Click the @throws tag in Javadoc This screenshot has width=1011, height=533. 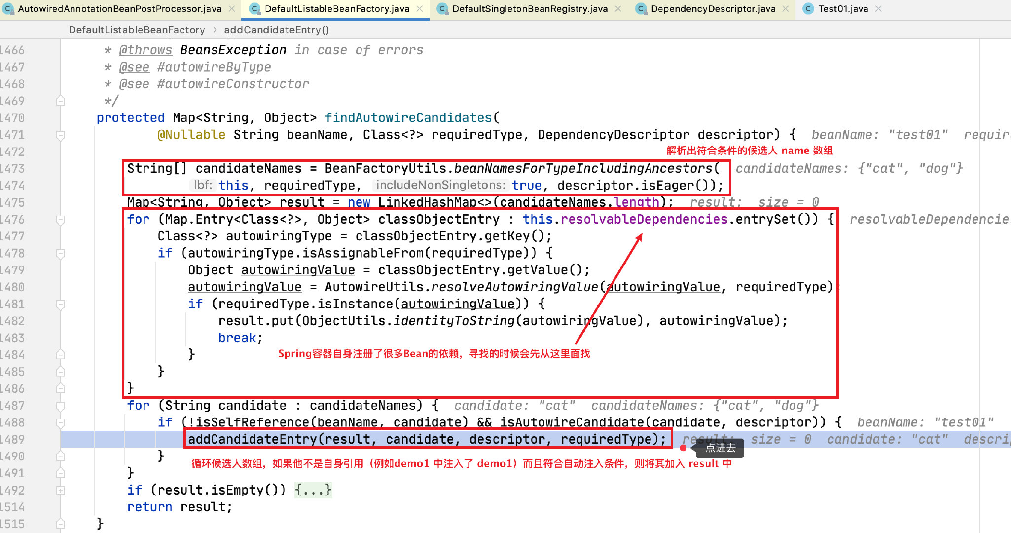(145, 50)
